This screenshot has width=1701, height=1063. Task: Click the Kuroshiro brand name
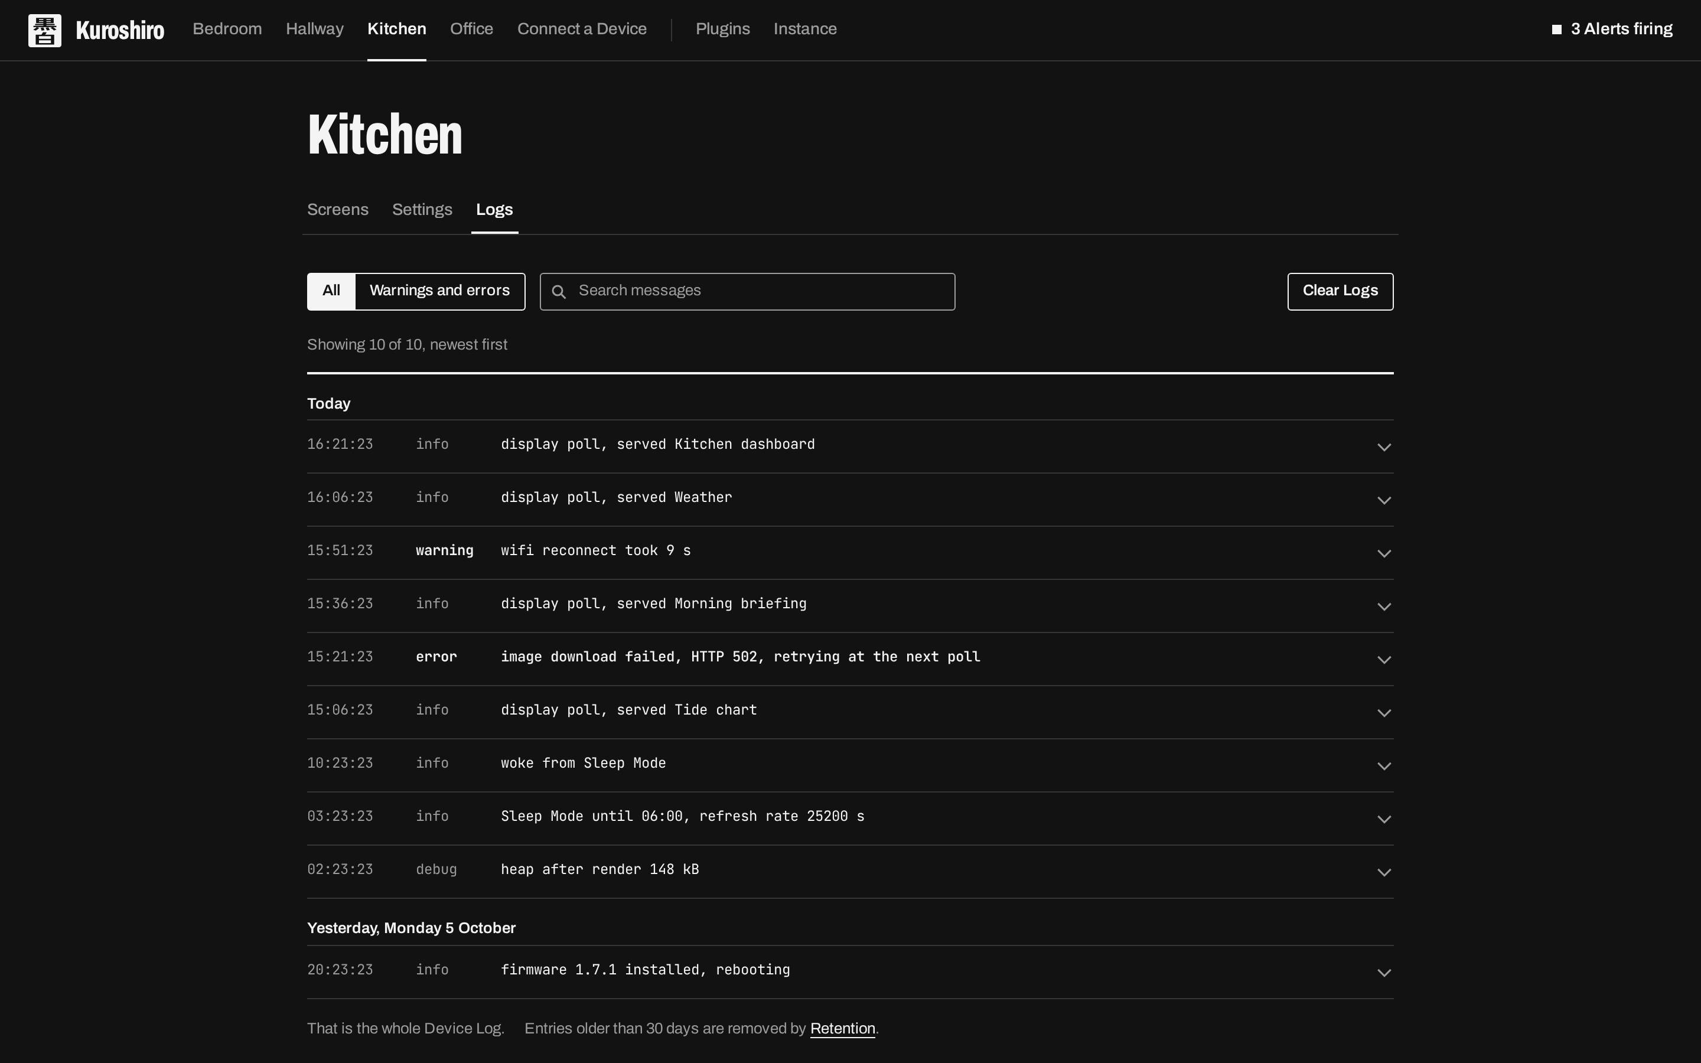tap(119, 30)
